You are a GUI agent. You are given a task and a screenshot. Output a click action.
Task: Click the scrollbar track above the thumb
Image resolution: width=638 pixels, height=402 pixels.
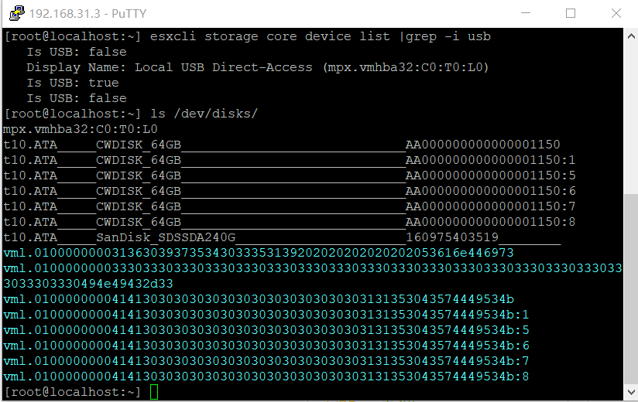click(x=630, y=116)
